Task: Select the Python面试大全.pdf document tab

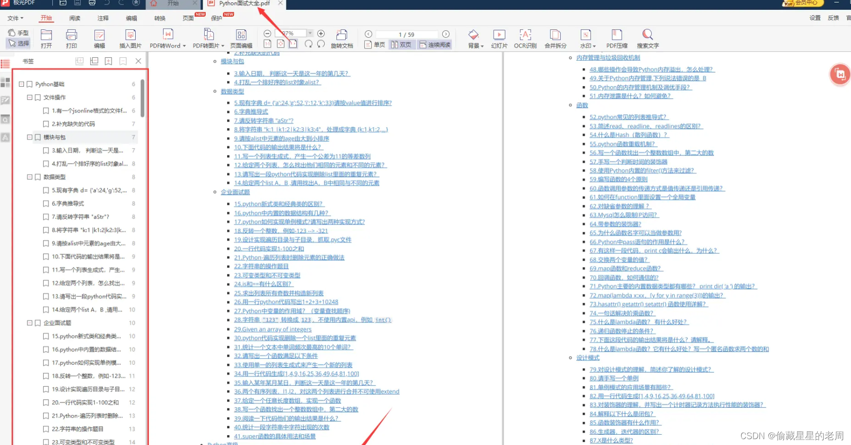Action: click(244, 4)
